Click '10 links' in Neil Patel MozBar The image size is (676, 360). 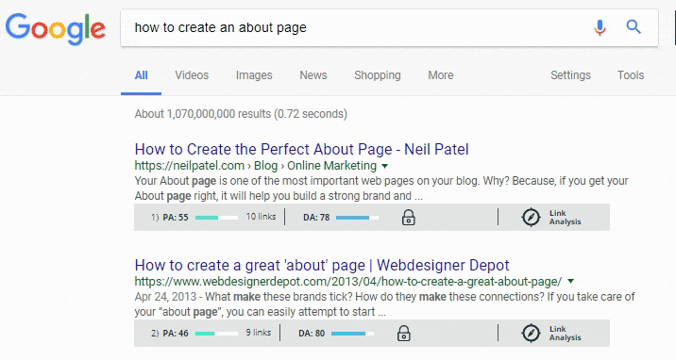click(261, 217)
